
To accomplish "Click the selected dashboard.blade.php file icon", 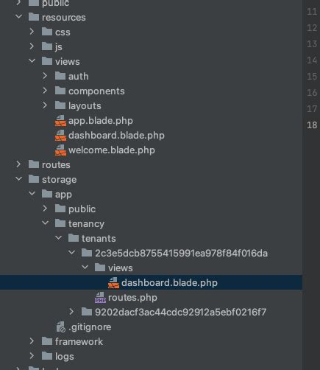I will (x=113, y=283).
